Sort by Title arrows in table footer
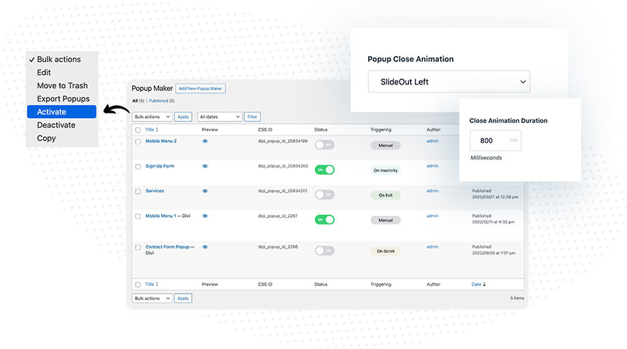 click(x=157, y=284)
